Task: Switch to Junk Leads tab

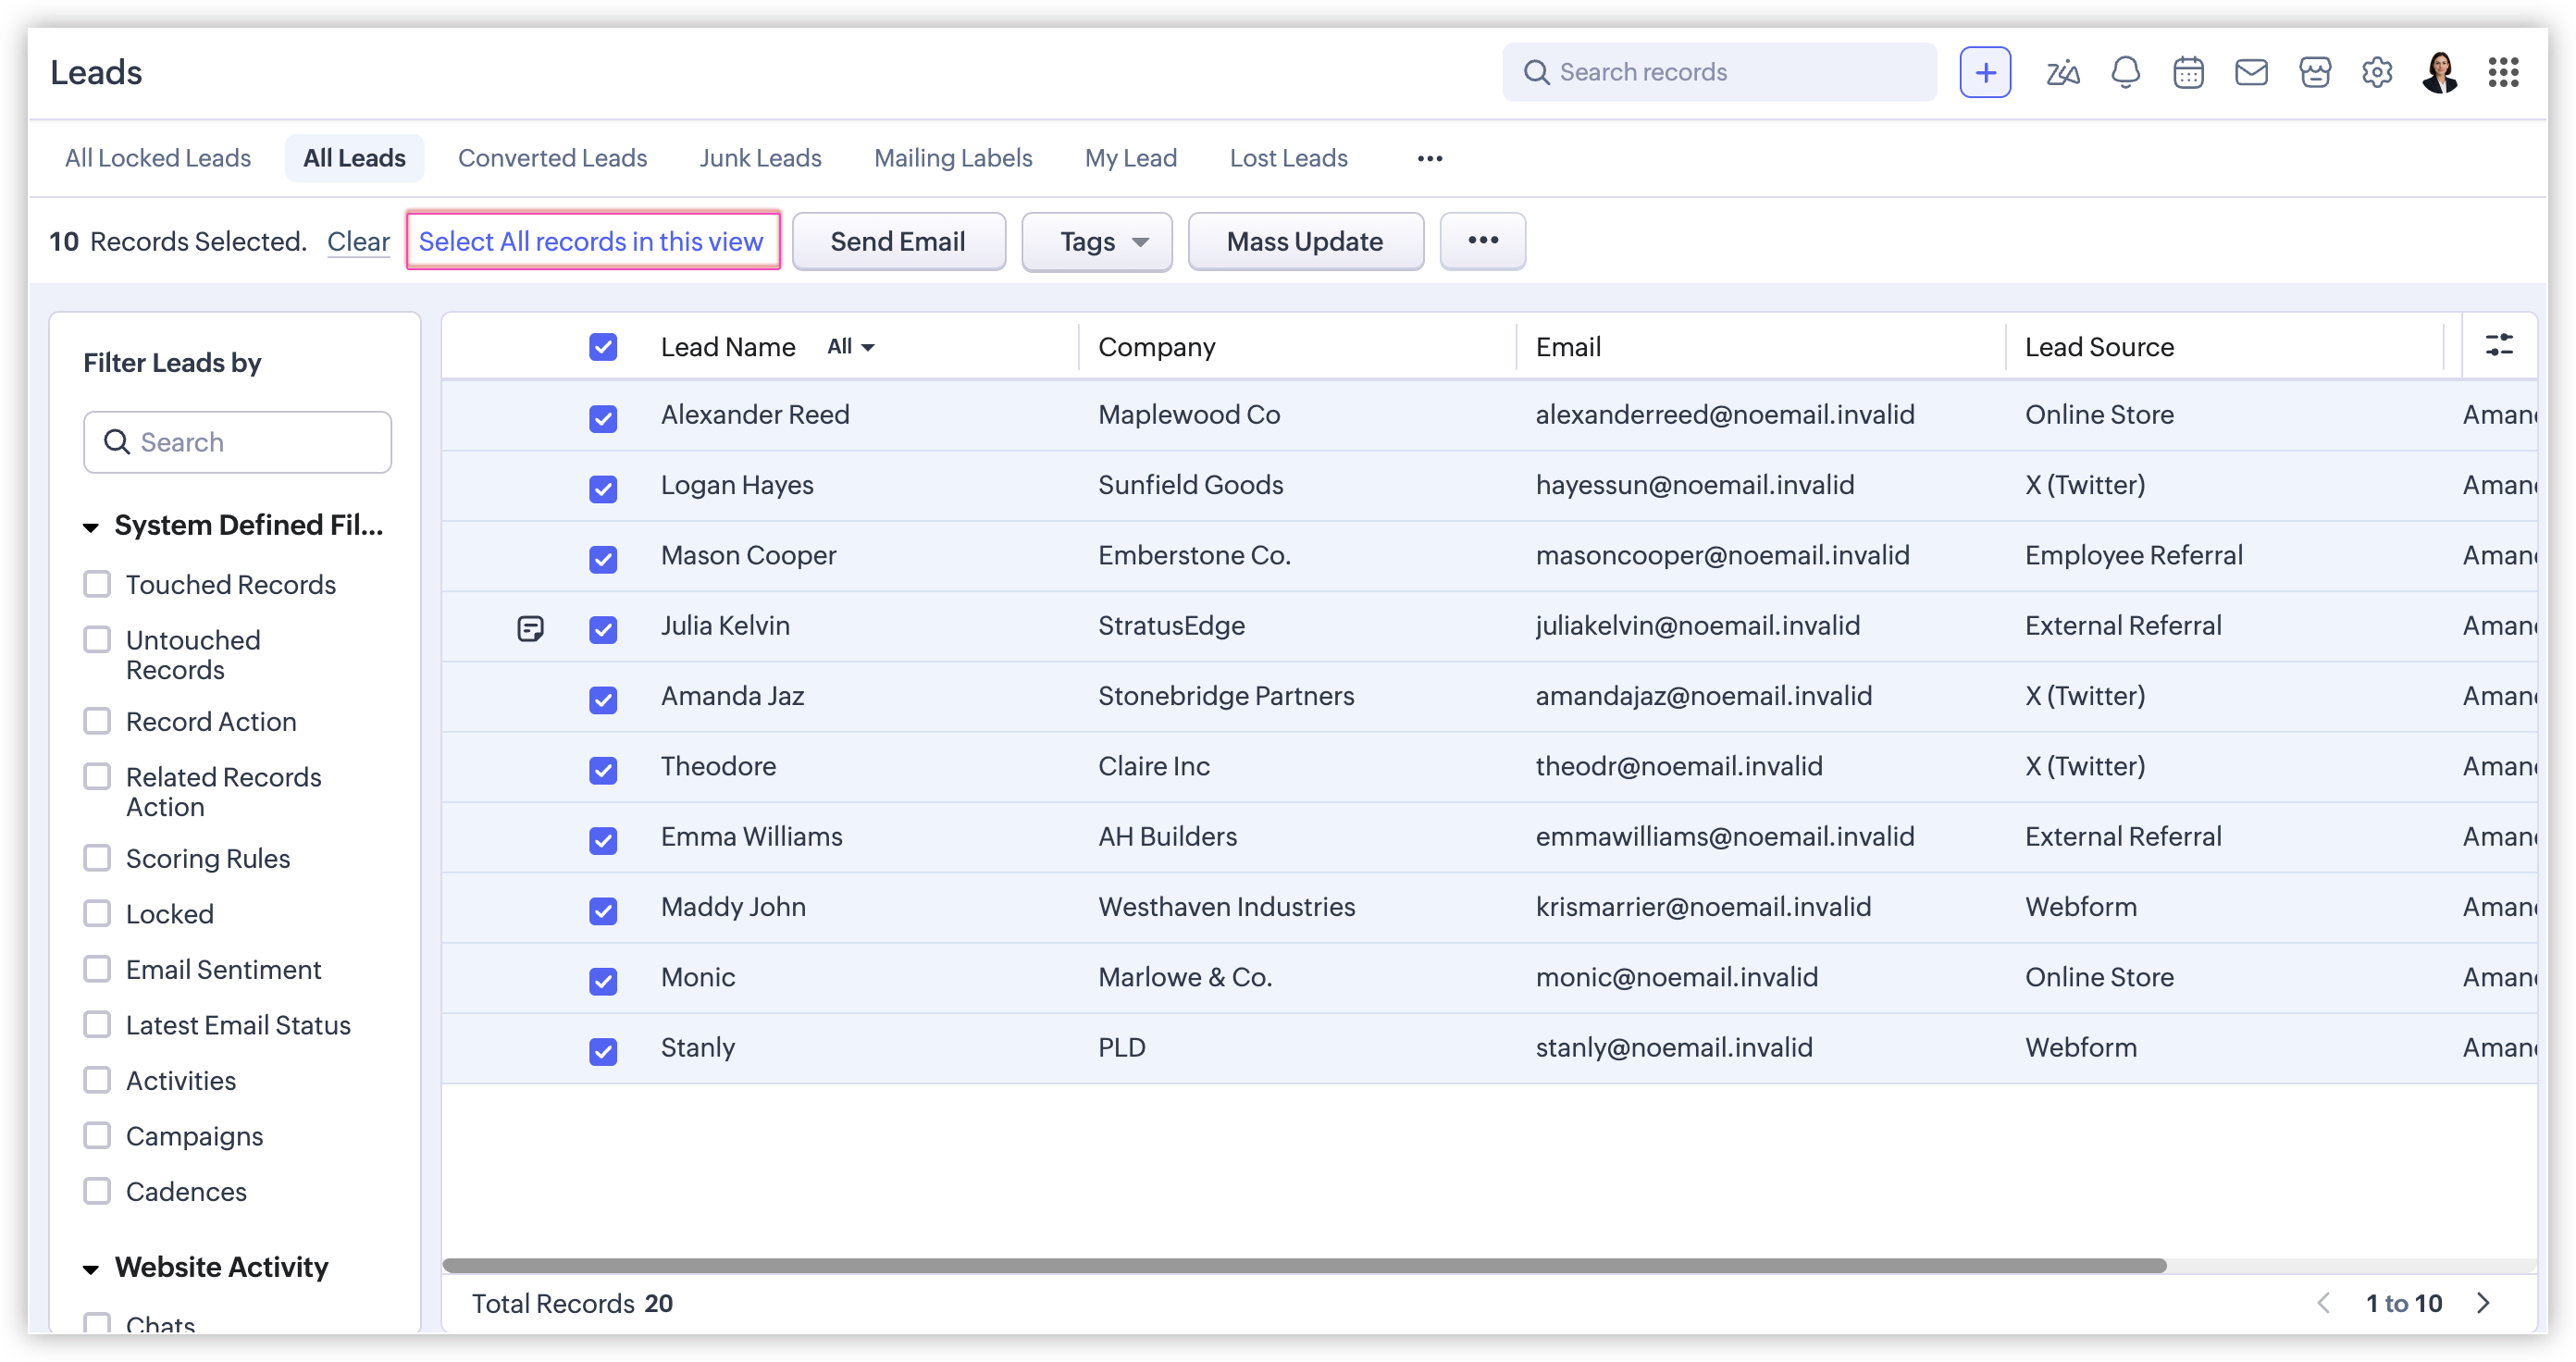Action: [760, 158]
